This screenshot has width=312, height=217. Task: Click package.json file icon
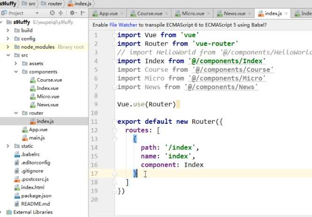[17, 196]
